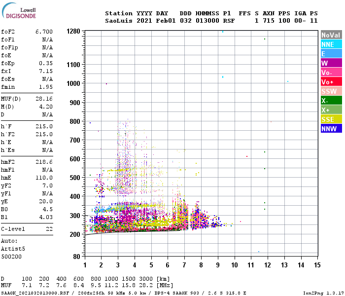Select the blue E legend swatch
This screenshot has height=296, width=345.
[331, 54]
